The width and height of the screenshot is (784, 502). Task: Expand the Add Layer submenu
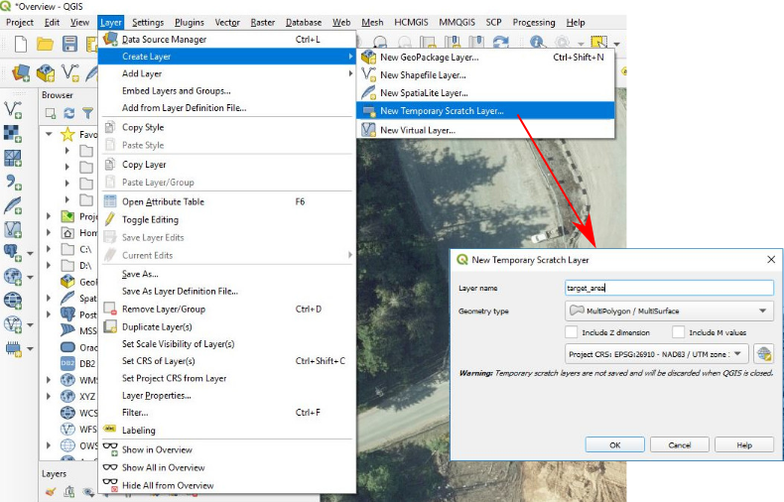click(227, 73)
